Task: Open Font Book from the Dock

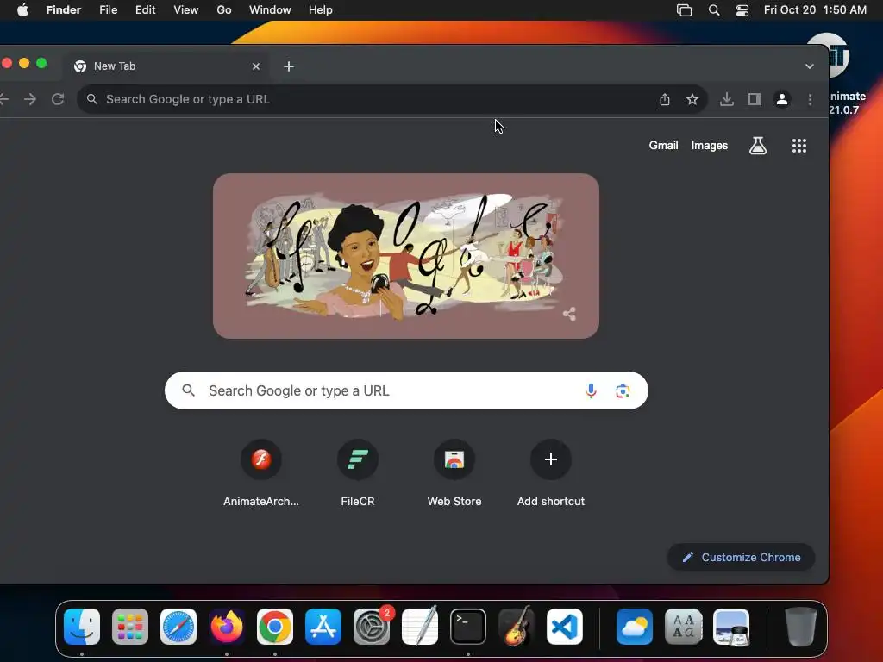Action: pyautogui.click(x=683, y=627)
